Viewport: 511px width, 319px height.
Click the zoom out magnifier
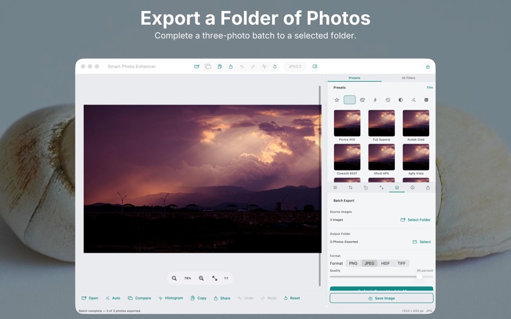(174, 278)
